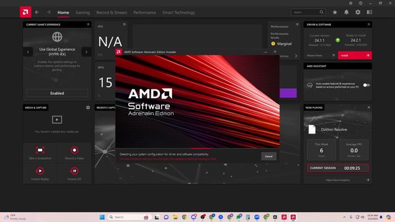This screenshot has width=395, height=222.
Task: Toggle the sidebar panel icon next to the gear
Action: 369,12
